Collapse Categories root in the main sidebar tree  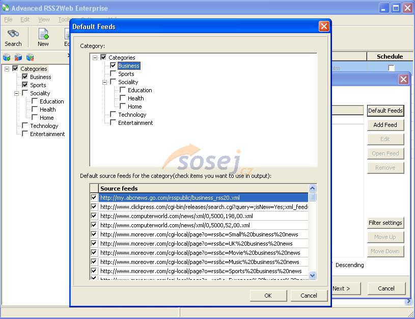[7, 69]
